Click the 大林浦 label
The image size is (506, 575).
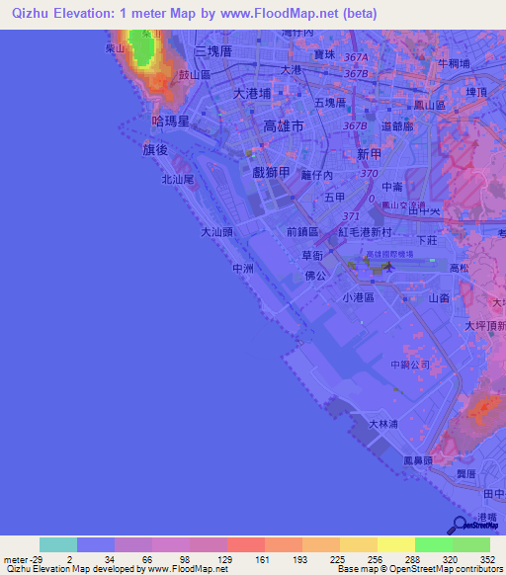coord(383,424)
